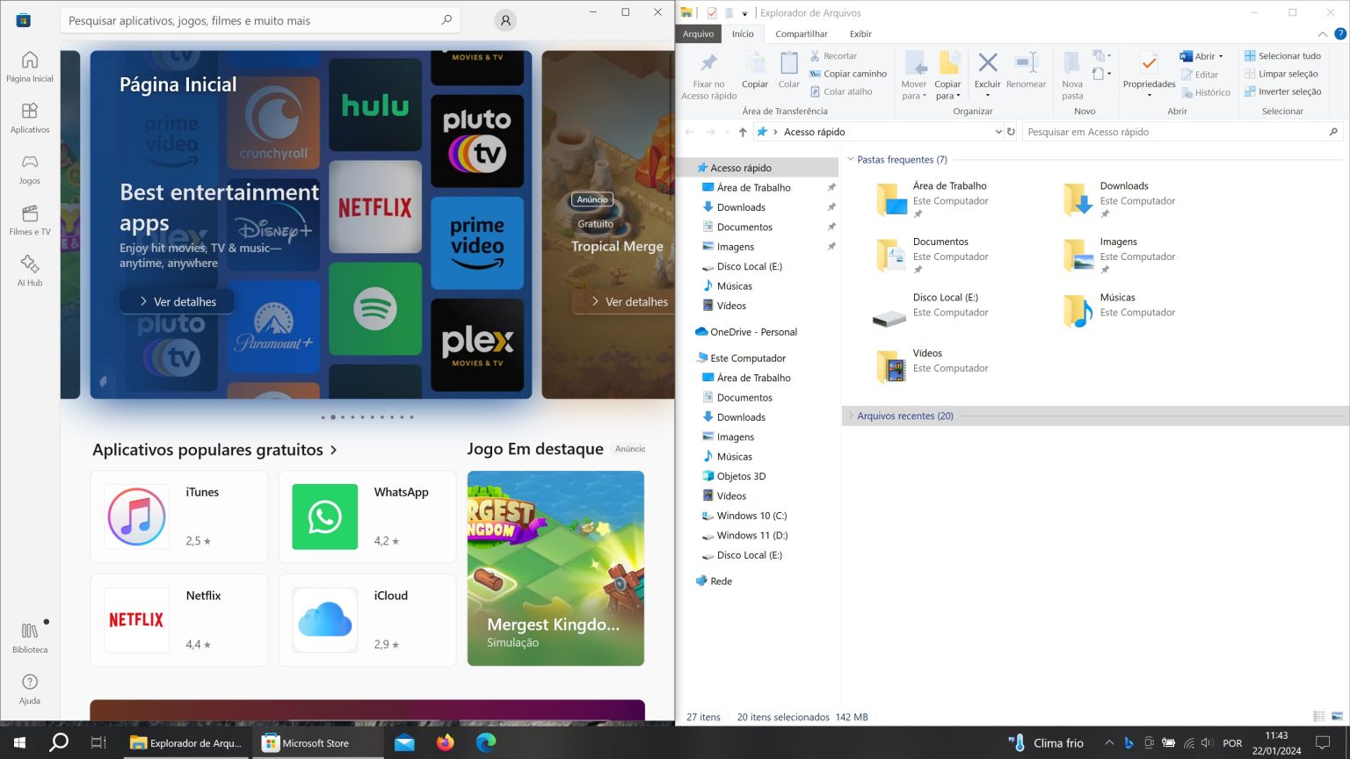This screenshot has width=1350, height=759.
Task: Launch Firefox from the taskbar
Action: tap(445, 742)
